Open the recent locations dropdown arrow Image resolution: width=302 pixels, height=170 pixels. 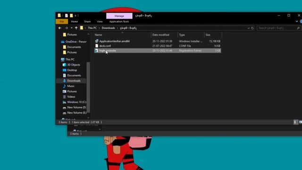(x=71, y=28)
